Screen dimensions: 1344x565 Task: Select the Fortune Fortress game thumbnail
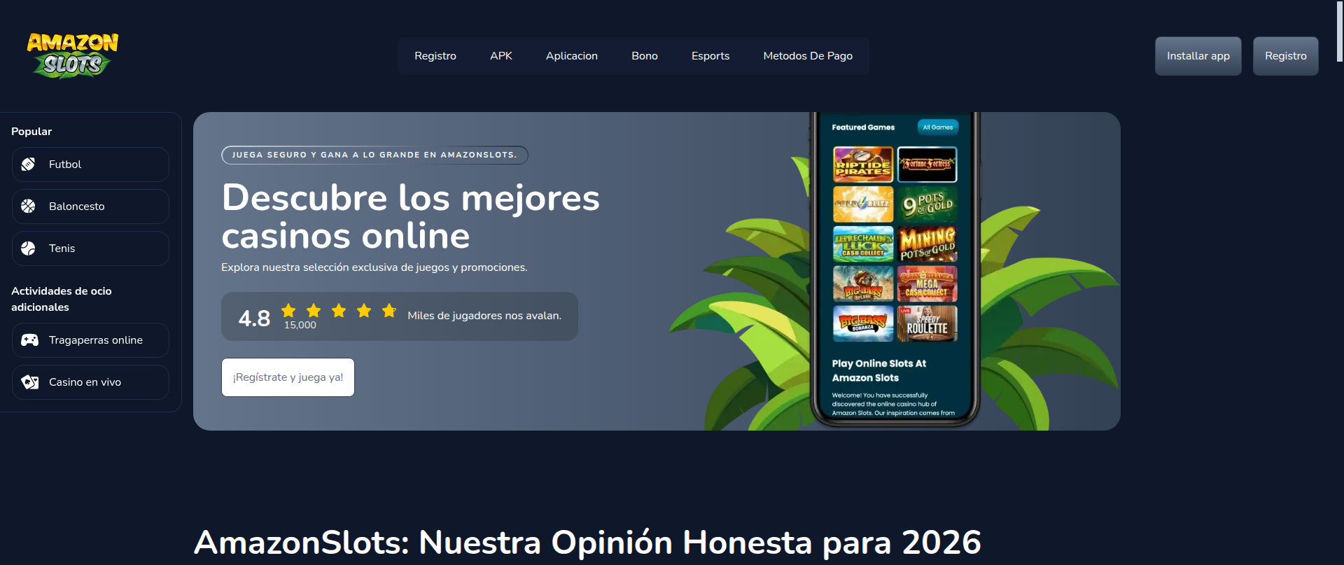point(927,165)
